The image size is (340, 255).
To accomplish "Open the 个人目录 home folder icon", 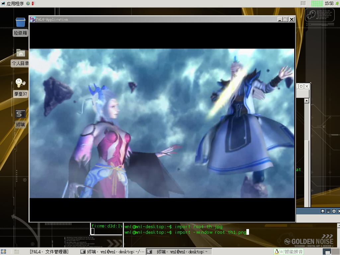I will coord(20,58).
